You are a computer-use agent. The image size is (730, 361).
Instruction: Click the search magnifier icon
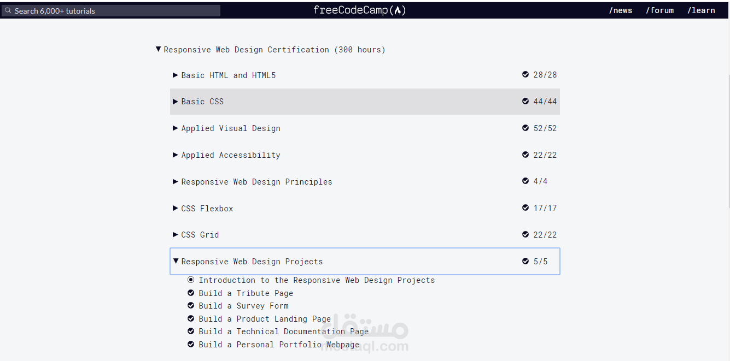8,11
